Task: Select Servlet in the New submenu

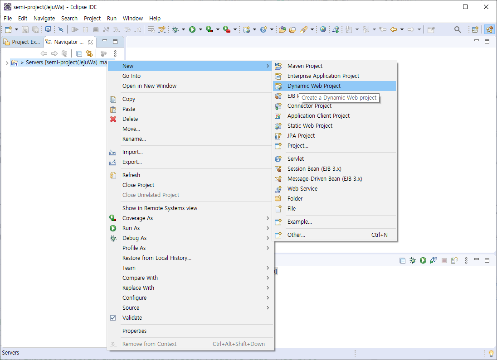Action: click(x=334, y=158)
